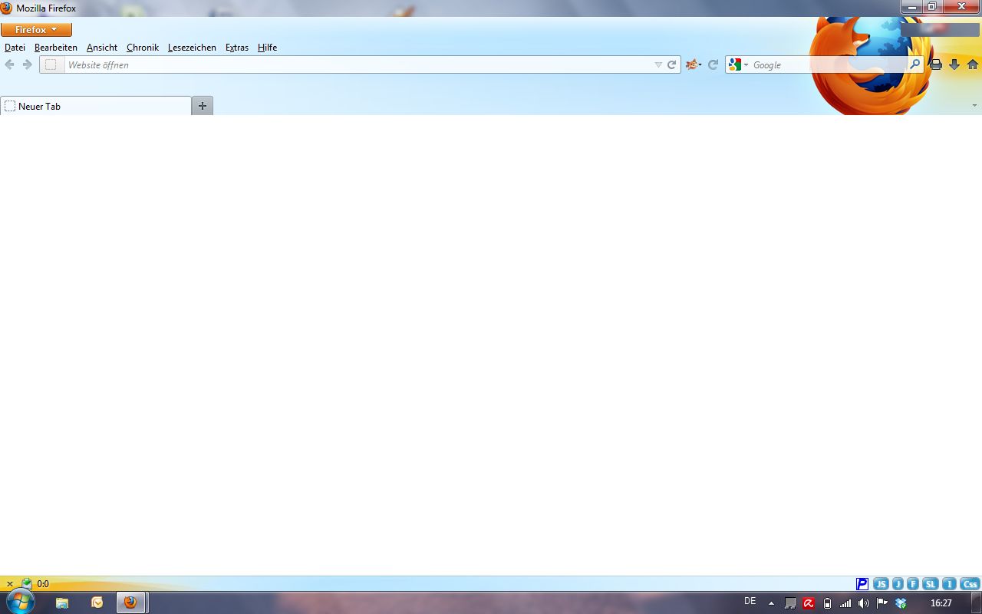Click the Show desktop button
The image size is (982, 614).
pyautogui.click(x=976, y=602)
